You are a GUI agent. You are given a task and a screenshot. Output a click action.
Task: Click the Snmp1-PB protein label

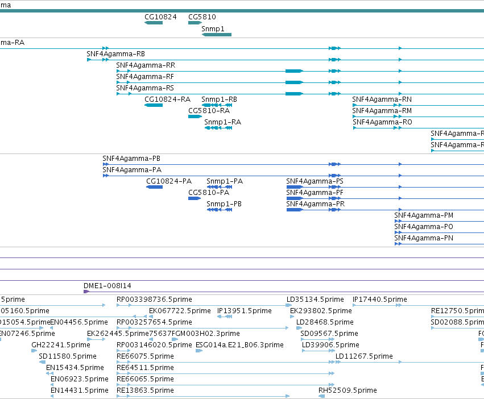click(x=224, y=204)
